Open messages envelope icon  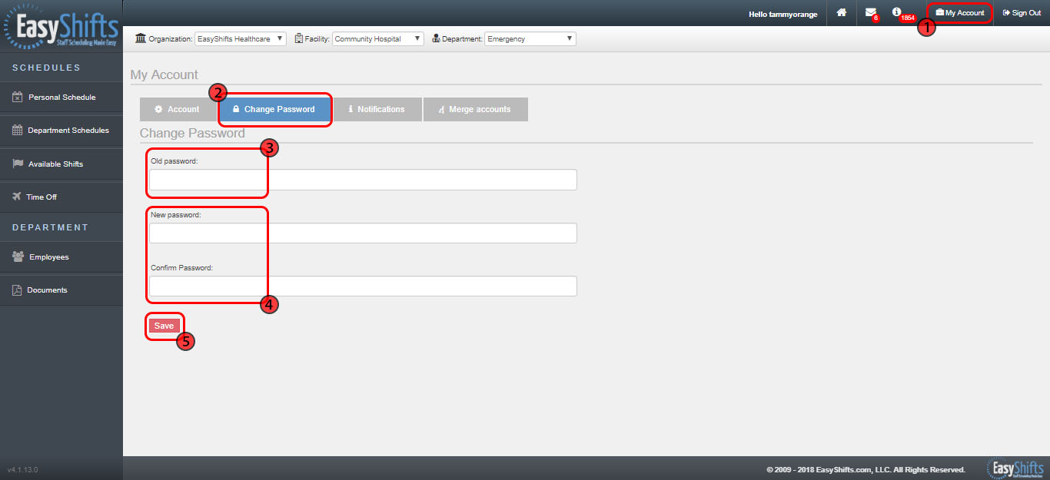tap(870, 12)
